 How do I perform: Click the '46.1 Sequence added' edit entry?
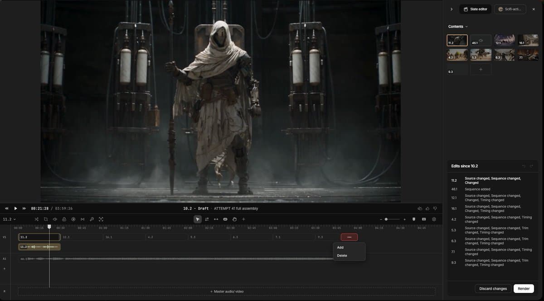(x=493, y=189)
